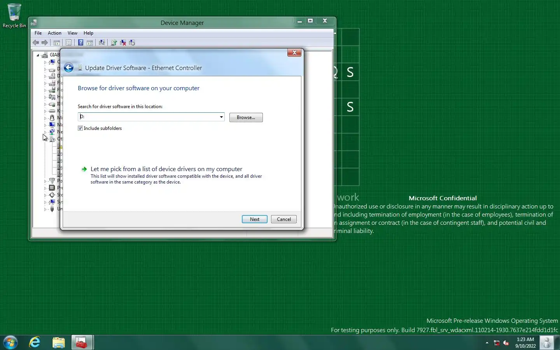Uncheck the Include subfolders checkbox

(80, 128)
